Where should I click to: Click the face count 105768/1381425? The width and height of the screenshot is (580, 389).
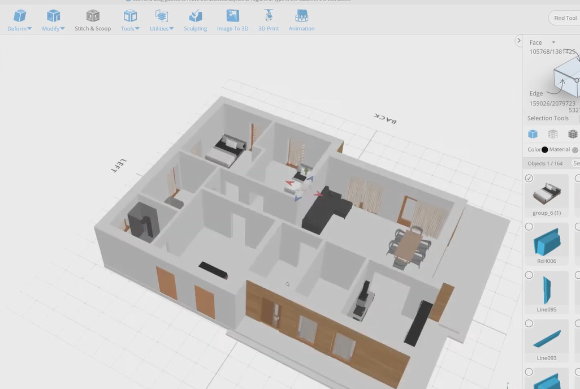(552, 52)
